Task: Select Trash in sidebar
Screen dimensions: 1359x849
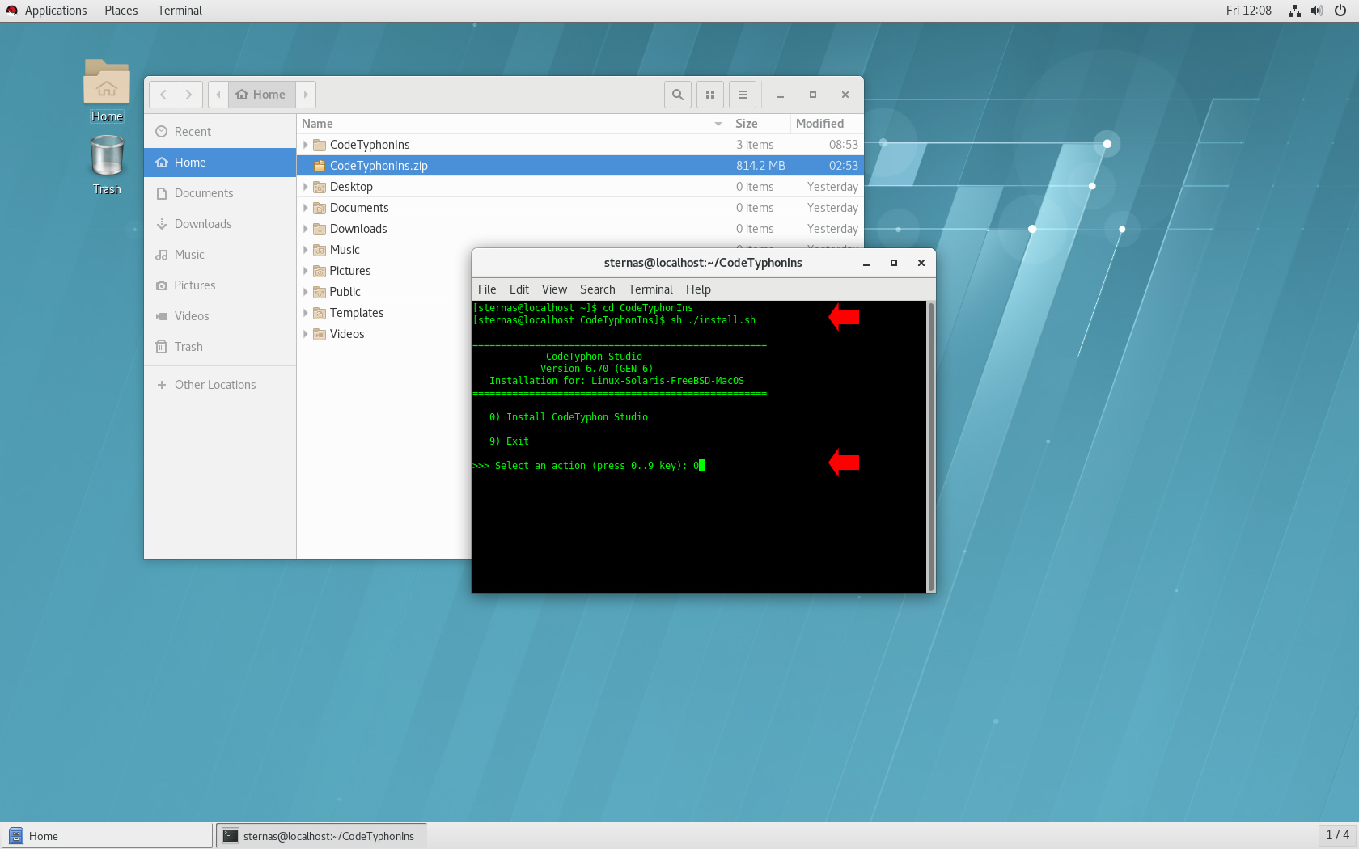Action: pos(220,347)
